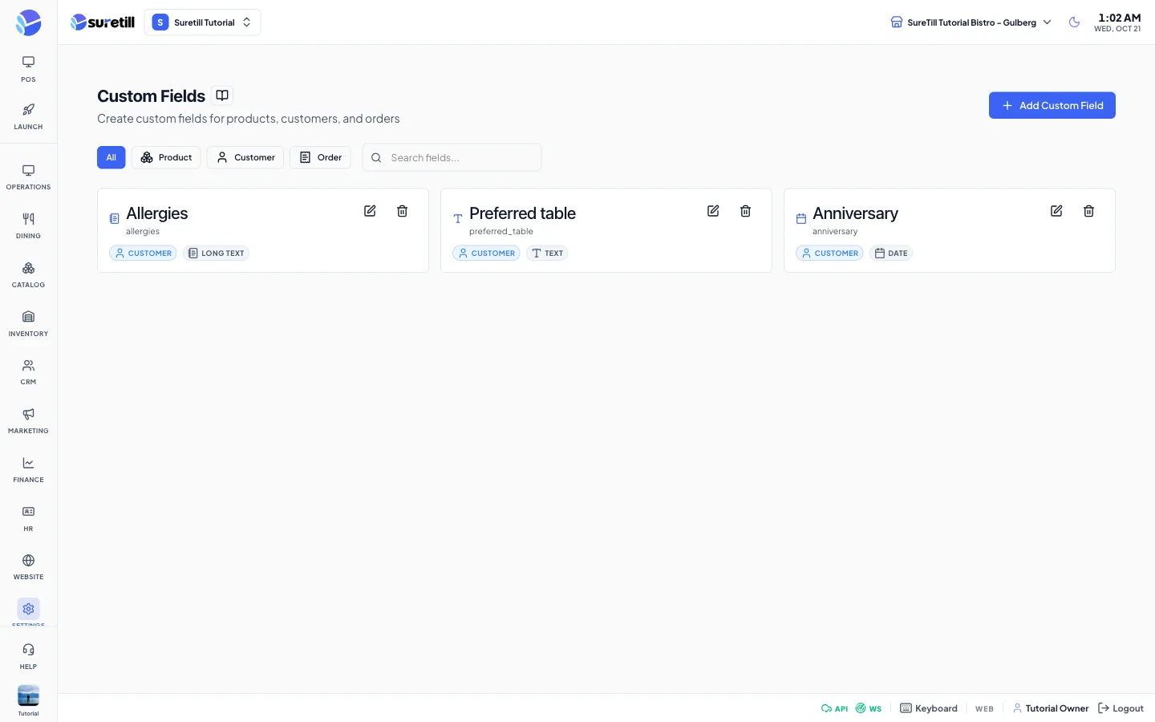The image size is (1155, 722).
Task: Click Tutorial Owner user link
Action: tap(1051, 708)
